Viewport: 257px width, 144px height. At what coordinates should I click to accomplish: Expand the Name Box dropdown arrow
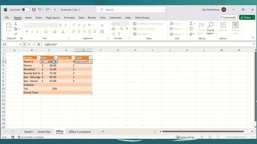point(20,44)
